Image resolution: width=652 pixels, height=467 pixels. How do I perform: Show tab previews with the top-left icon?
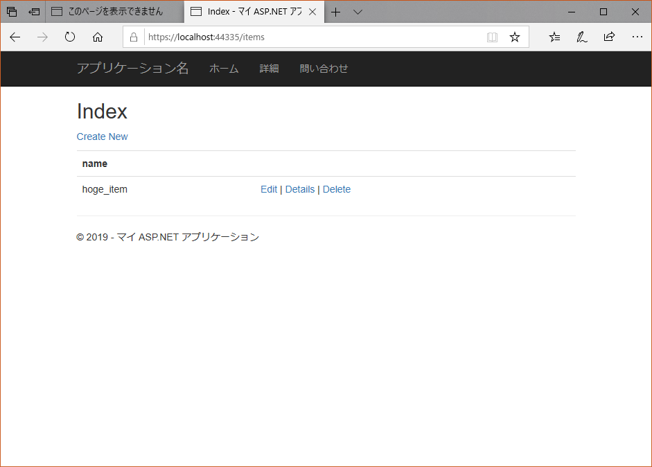click(x=11, y=11)
